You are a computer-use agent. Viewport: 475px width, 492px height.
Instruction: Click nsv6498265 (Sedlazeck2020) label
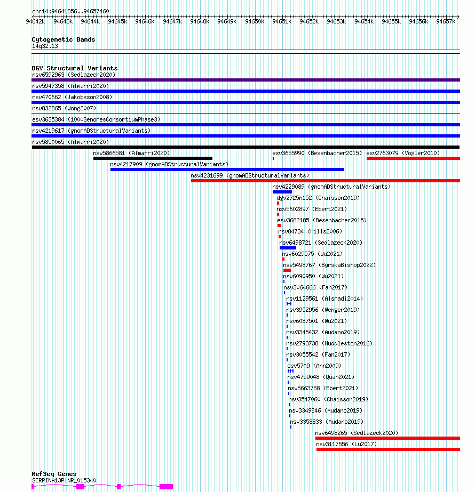[357, 433]
